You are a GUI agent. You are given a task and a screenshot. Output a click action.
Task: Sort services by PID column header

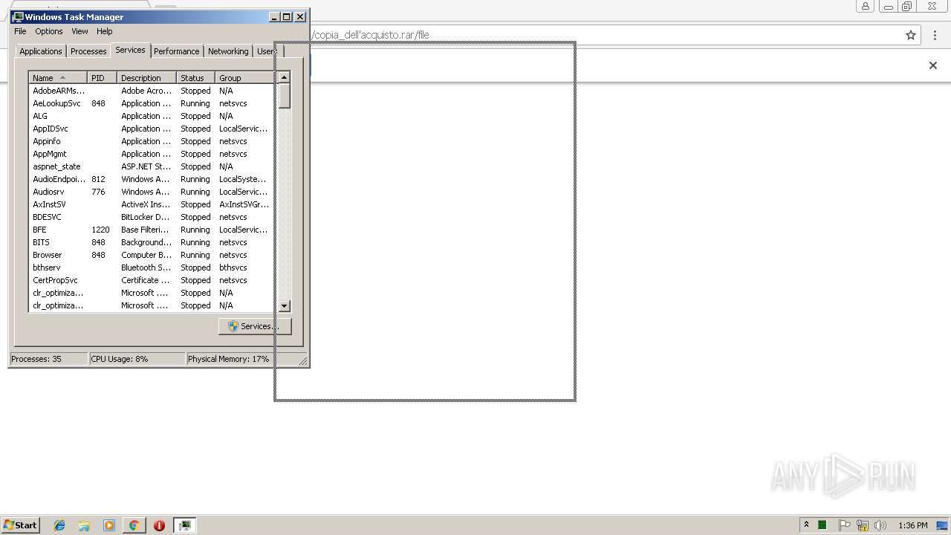click(102, 77)
